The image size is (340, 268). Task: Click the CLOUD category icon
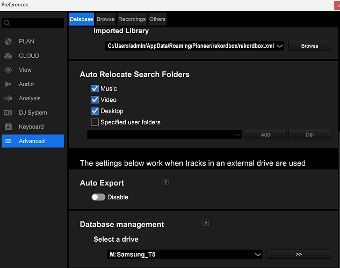pos(8,56)
